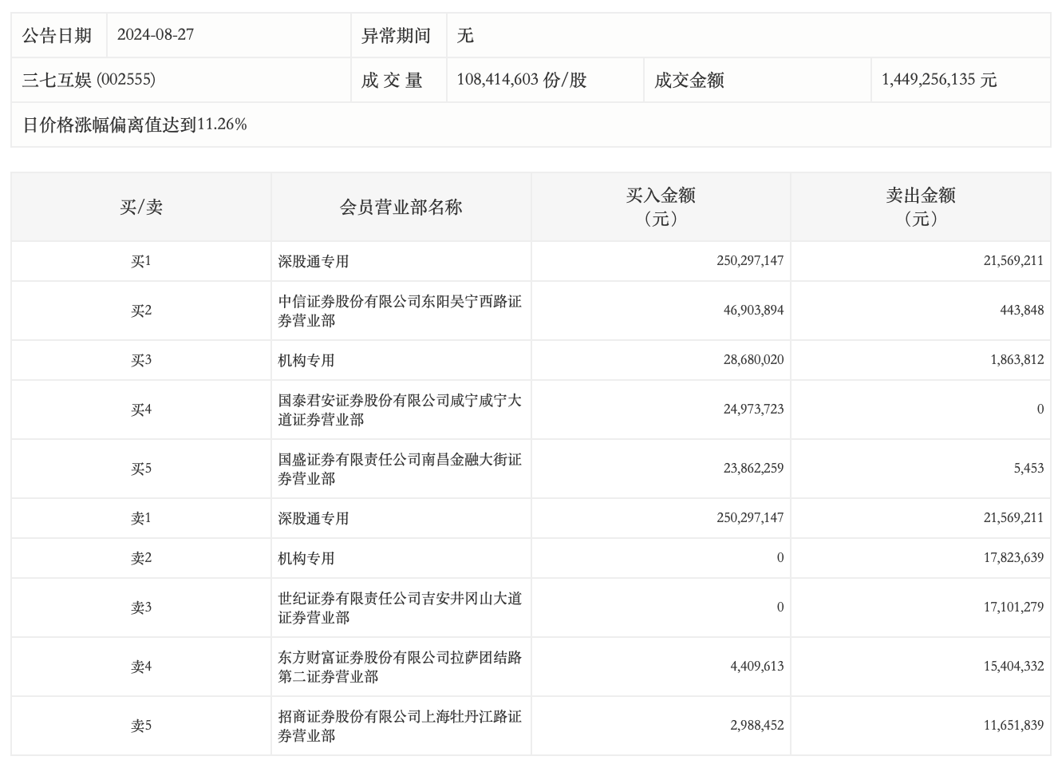Open the 中信证券 东阳吴宁西路 branch name
Image resolution: width=1058 pixels, height=768 pixels.
coord(400,311)
